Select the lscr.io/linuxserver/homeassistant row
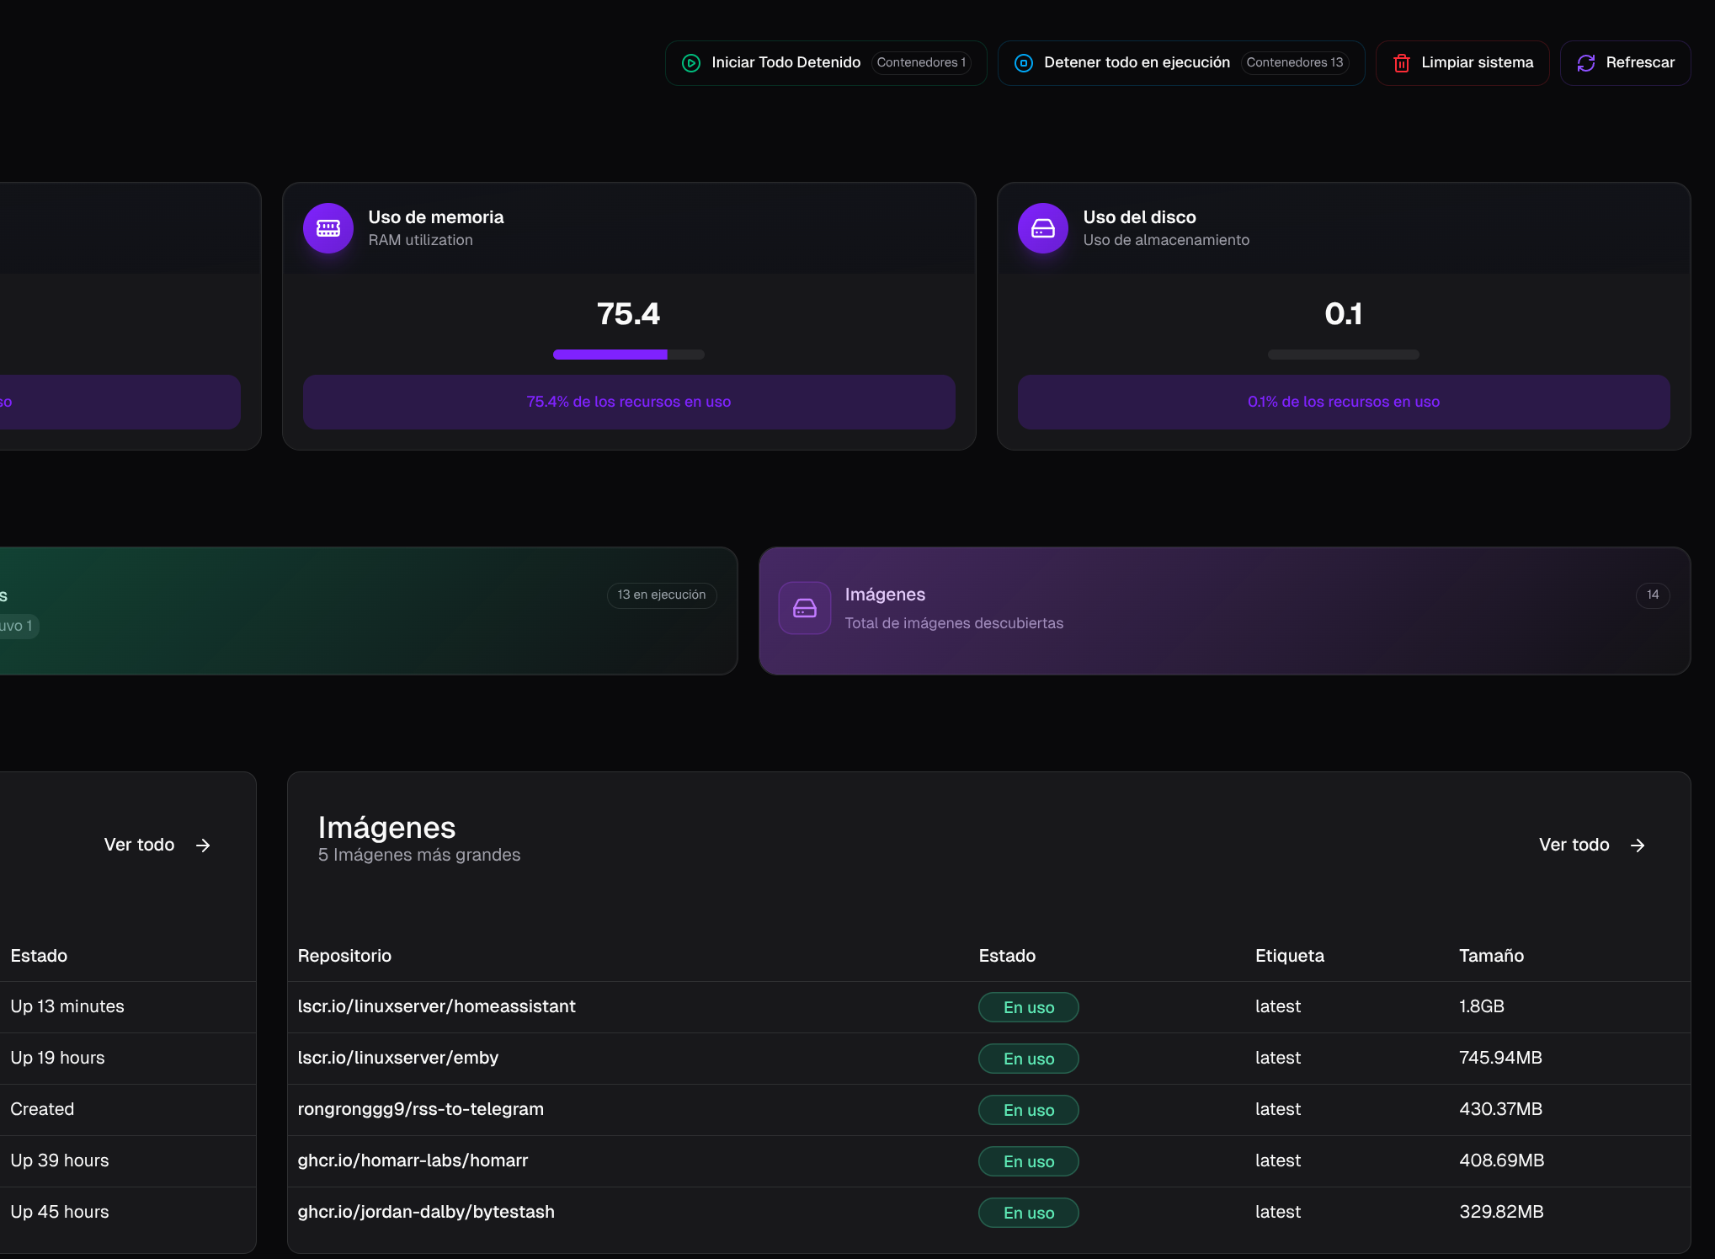 pyautogui.click(x=436, y=1006)
